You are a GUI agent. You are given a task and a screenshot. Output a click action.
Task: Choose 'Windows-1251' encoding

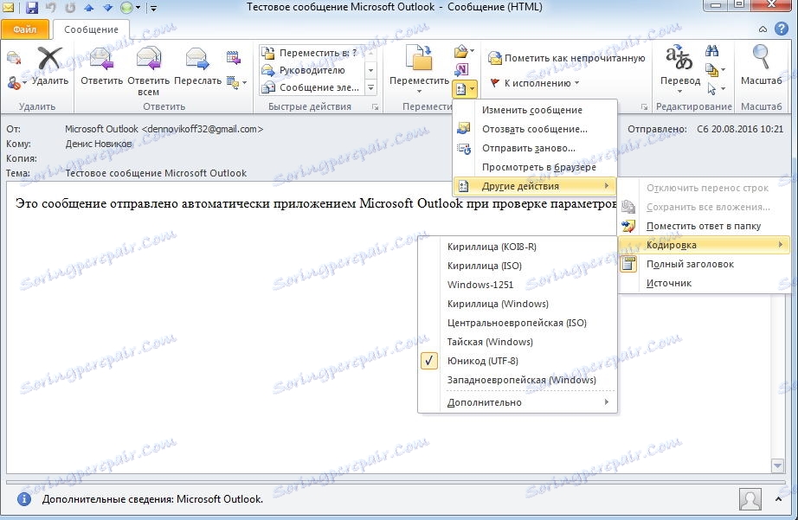coord(518,285)
